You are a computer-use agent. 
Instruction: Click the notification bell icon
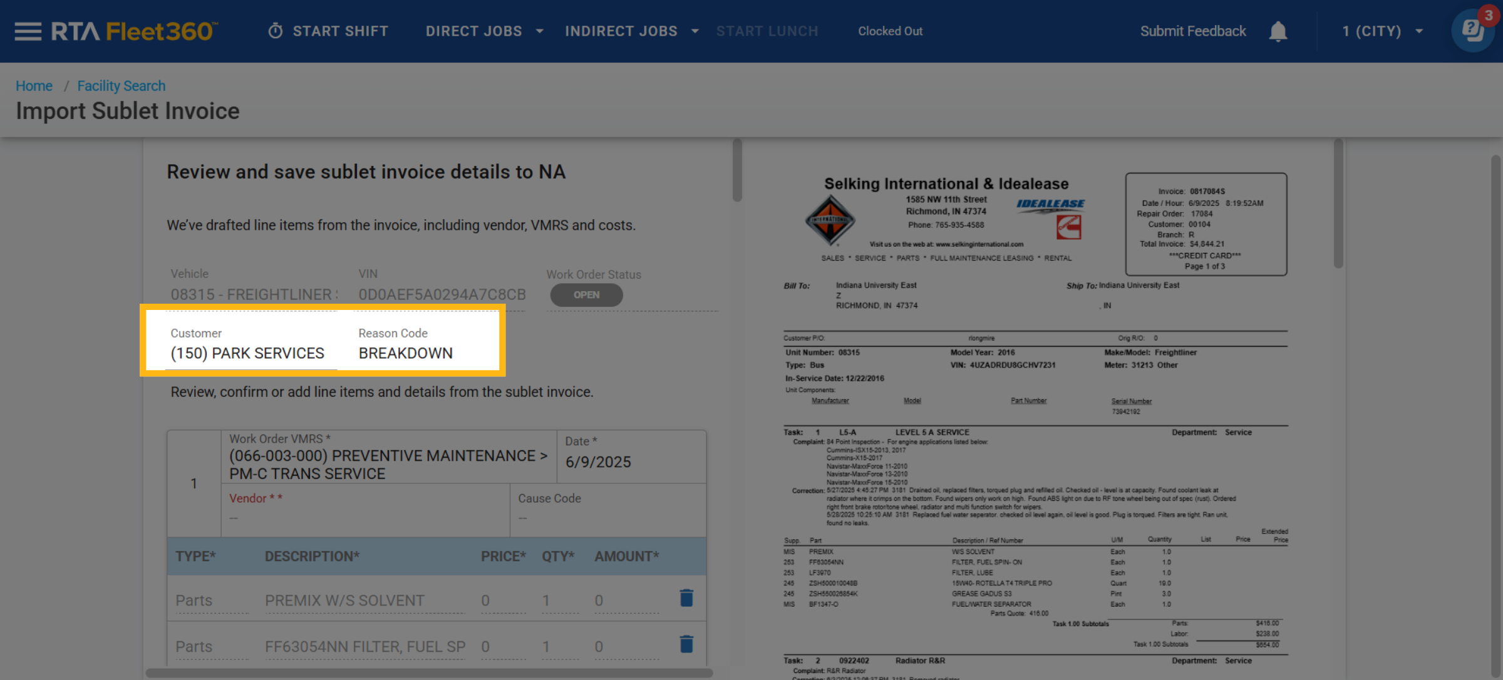1278,31
